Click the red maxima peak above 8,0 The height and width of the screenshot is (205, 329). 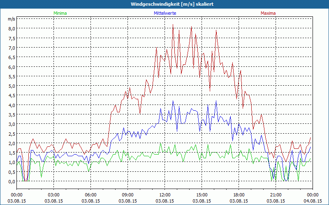click(173, 25)
